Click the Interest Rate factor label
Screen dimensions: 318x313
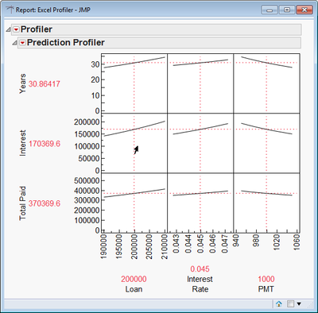click(x=200, y=284)
